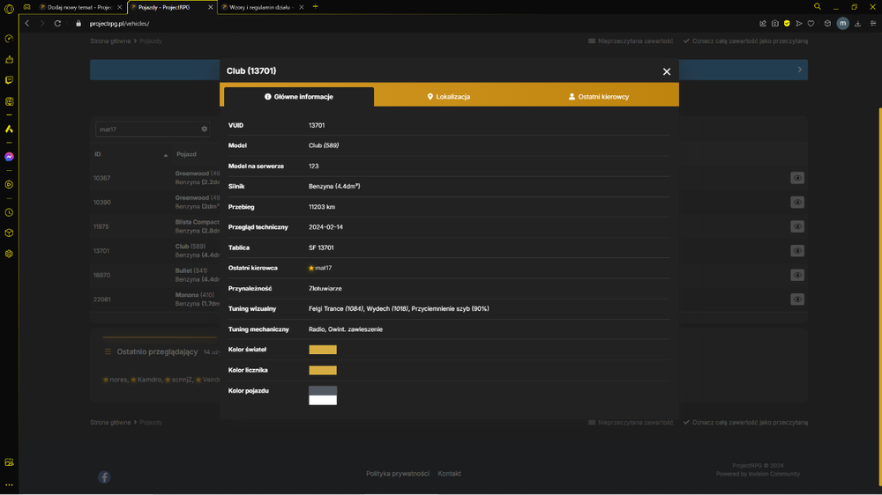Click bottom 'Strona główna' breadcrumb link
Screen dimensions: 882x495
110,423
